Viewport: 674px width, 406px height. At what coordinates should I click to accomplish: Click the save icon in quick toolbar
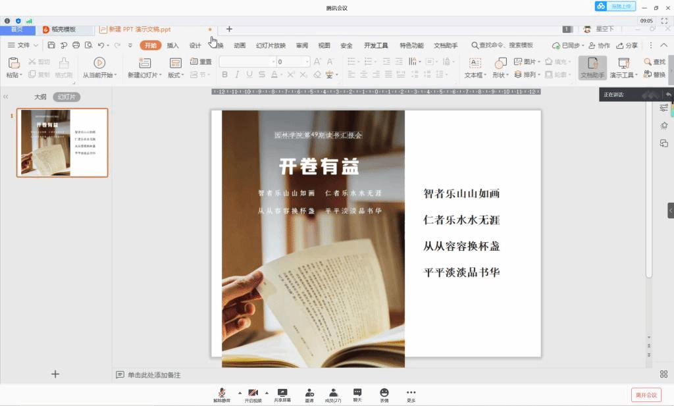coord(51,45)
